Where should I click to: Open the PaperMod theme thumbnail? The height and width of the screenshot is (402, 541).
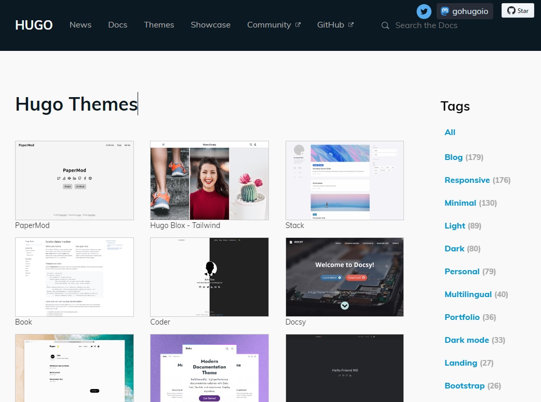point(75,180)
